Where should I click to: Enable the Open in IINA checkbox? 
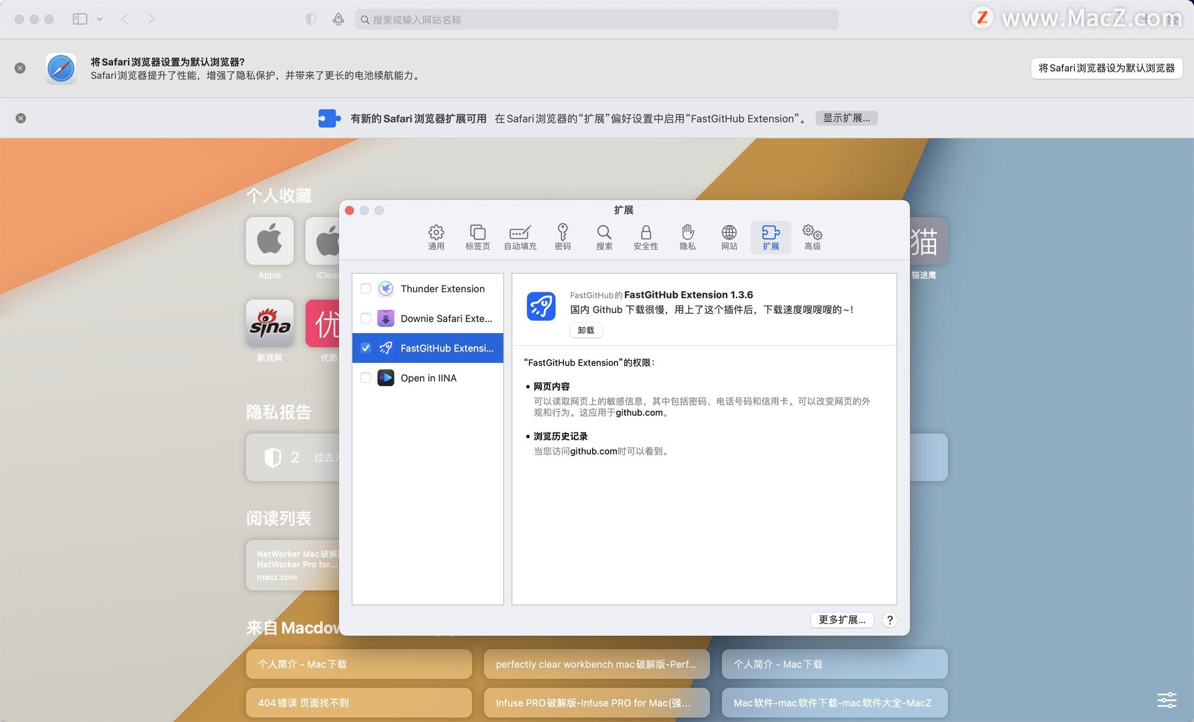[366, 378]
